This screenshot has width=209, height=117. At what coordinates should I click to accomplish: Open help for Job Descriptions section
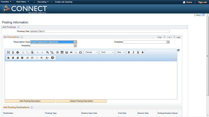coord(22,37)
